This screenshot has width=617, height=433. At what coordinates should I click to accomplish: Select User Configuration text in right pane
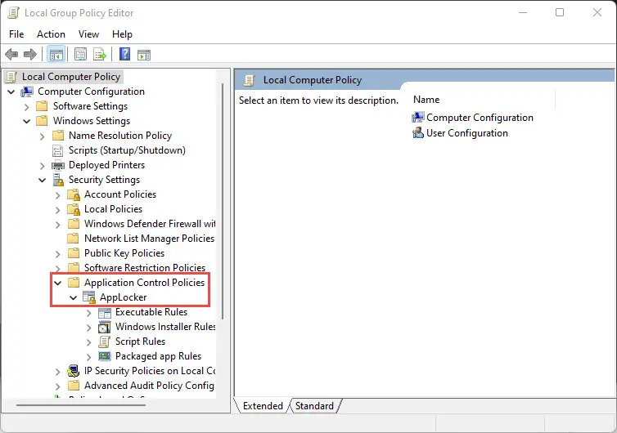[467, 133]
